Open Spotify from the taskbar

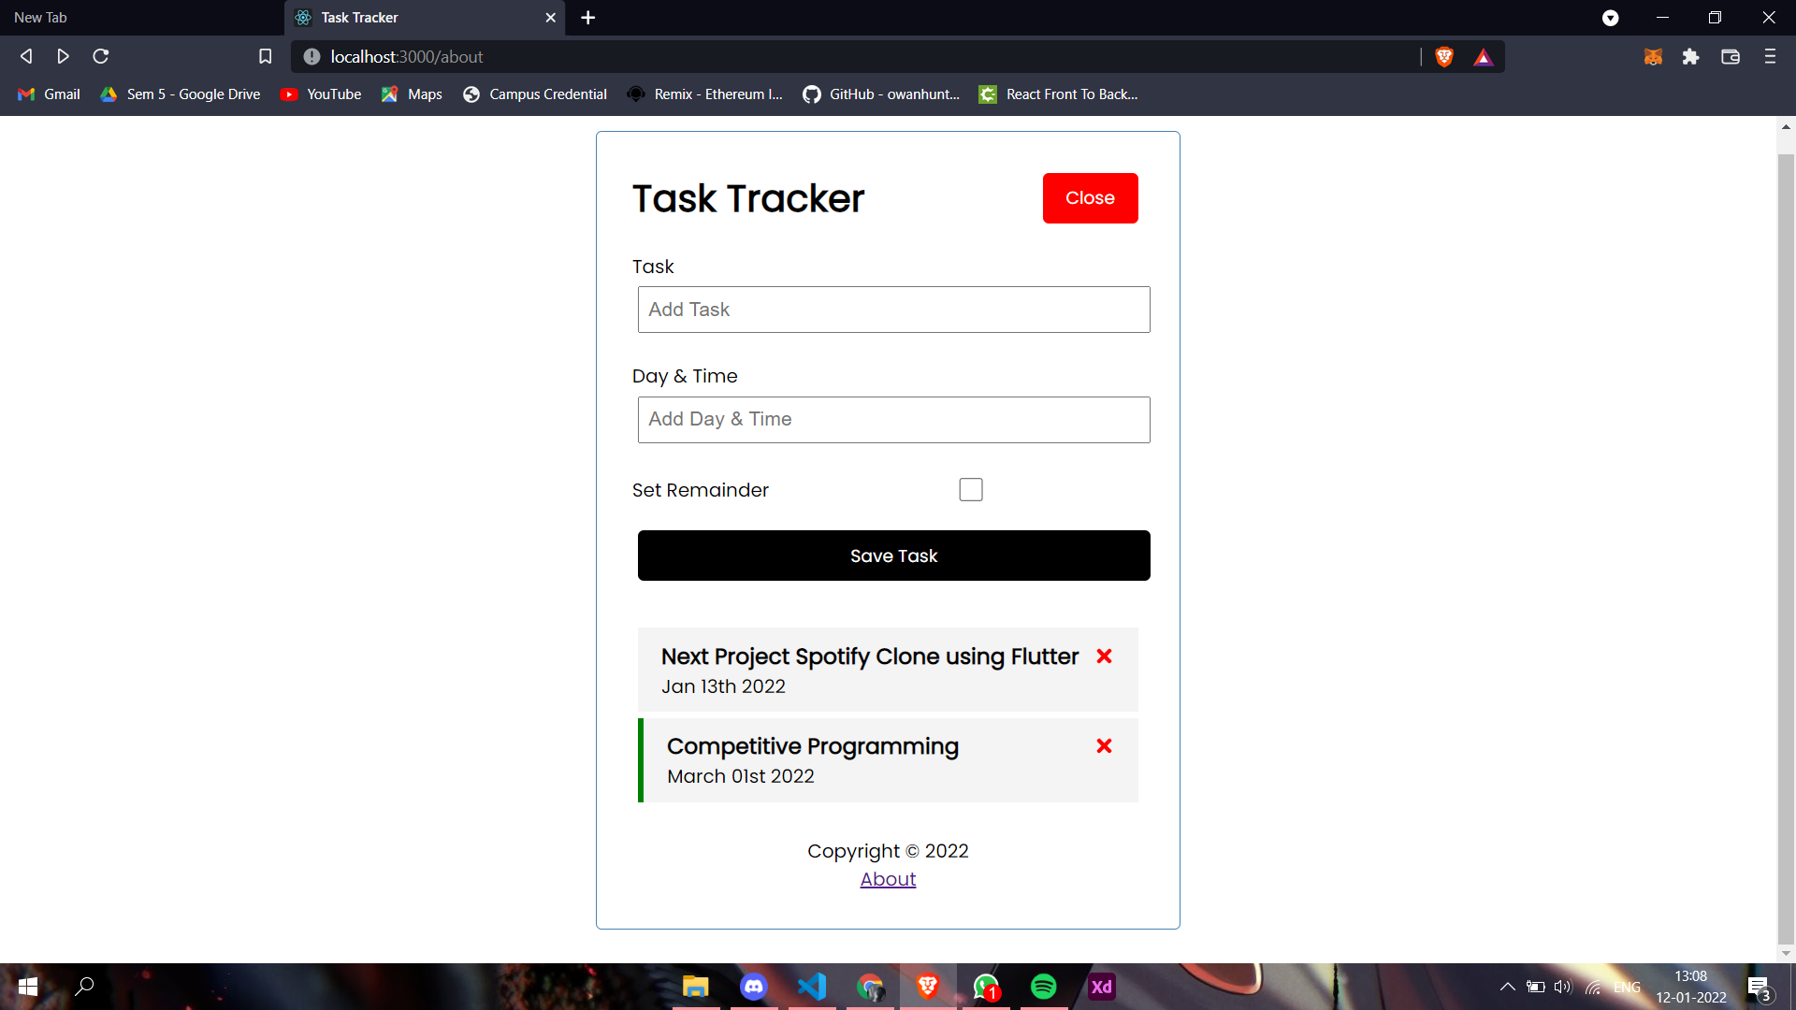click(1044, 987)
